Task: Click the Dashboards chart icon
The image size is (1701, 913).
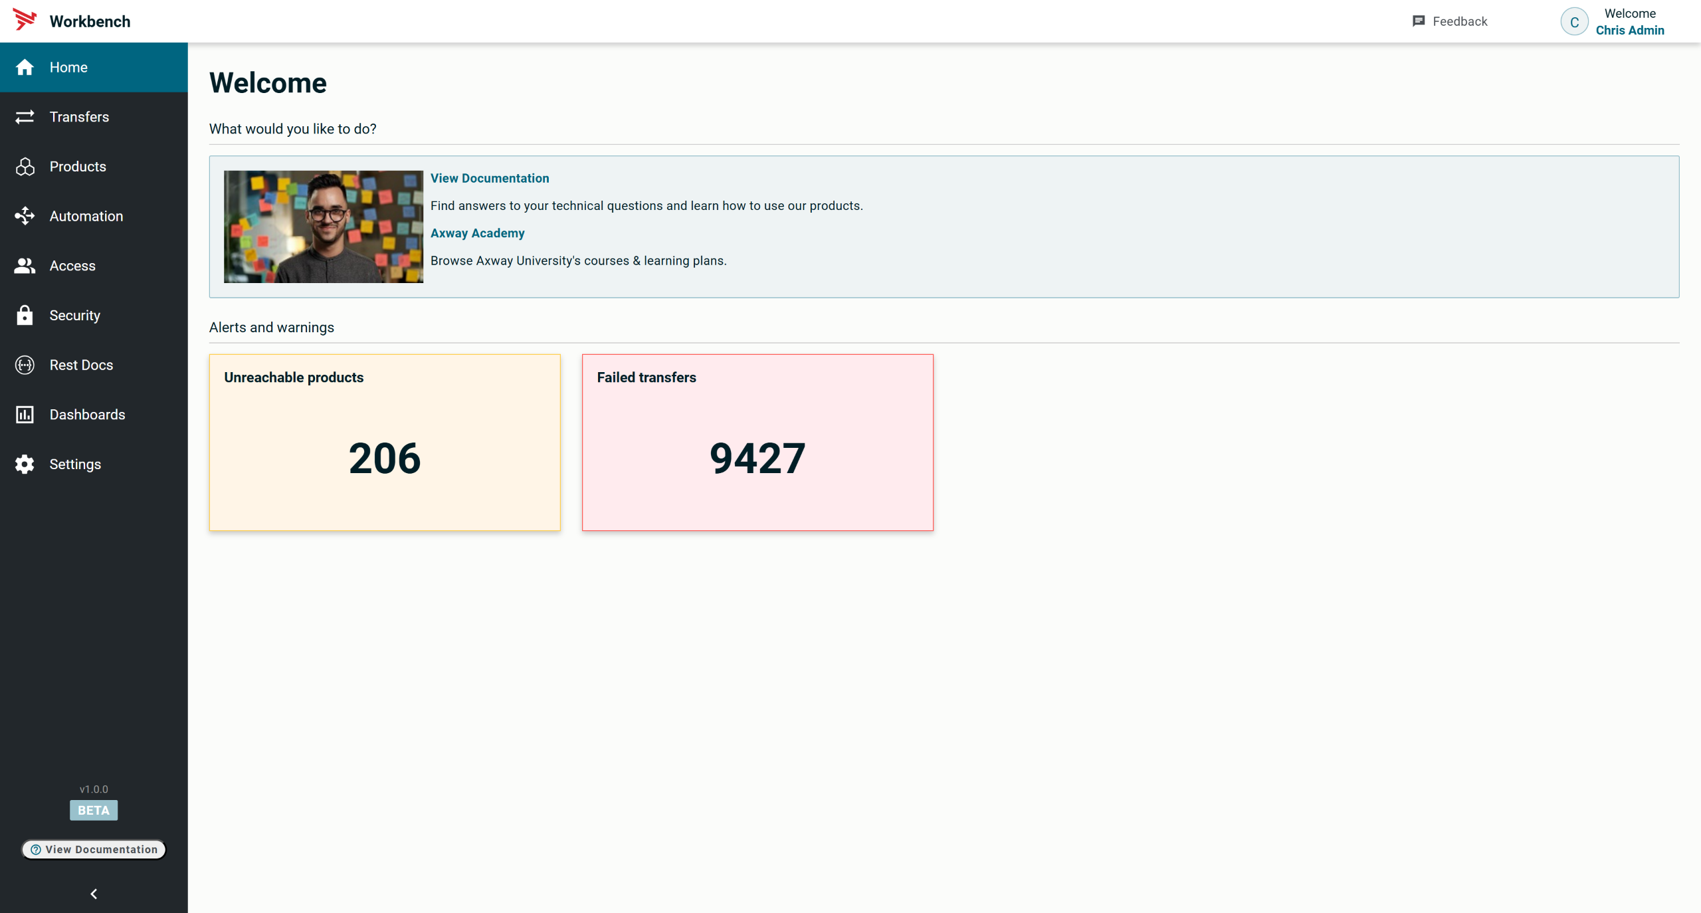Action: tap(25, 415)
